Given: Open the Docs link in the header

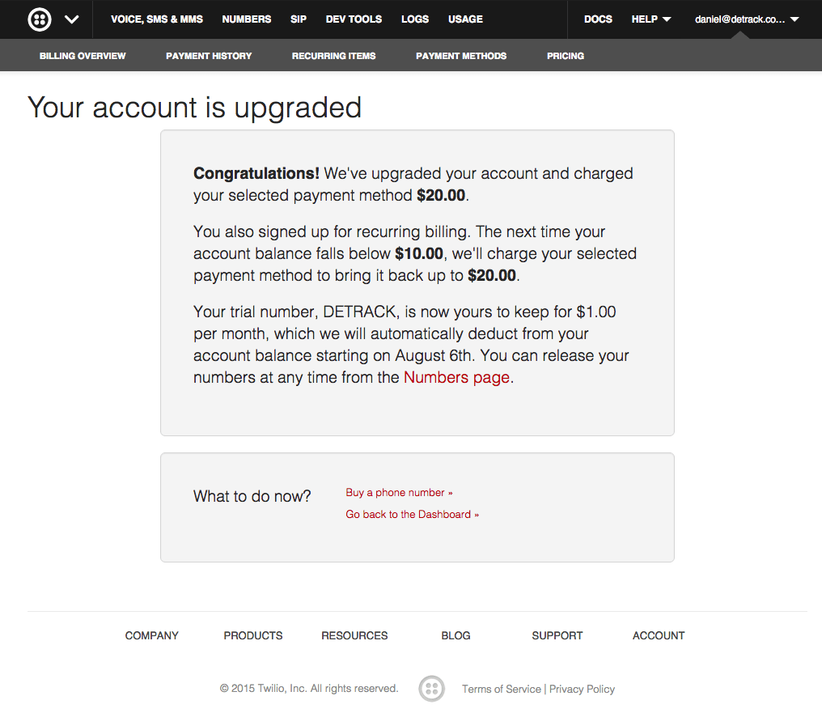Looking at the screenshot, I should click(598, 19).
